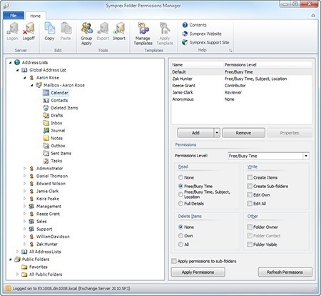This screenshot has width=321, height=296.
Task: Select the Management group entry
Action: (x=45, y=207)
